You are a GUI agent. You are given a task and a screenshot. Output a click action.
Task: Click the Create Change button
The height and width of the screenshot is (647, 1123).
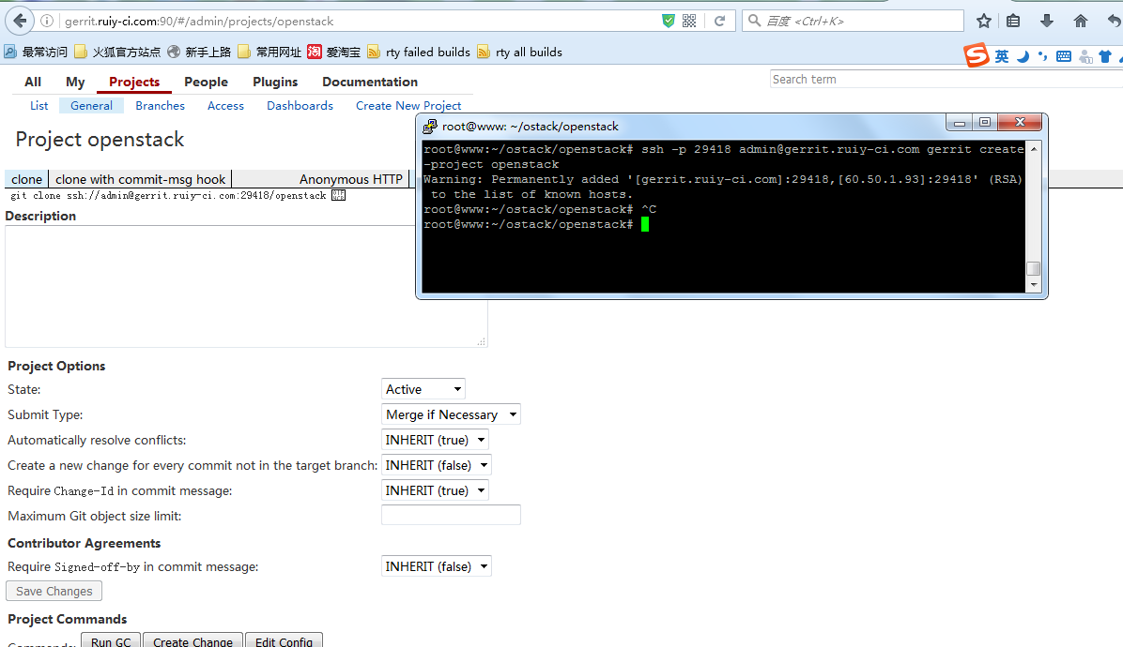pyautogui.click(x=192, y=640)
